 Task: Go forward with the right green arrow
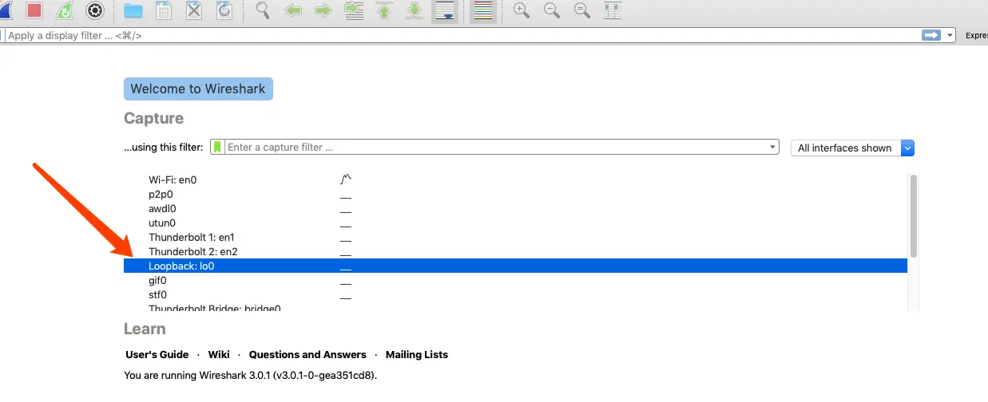point(323,10)
